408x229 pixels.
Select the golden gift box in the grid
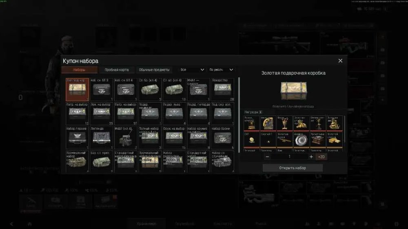[77, 89]
